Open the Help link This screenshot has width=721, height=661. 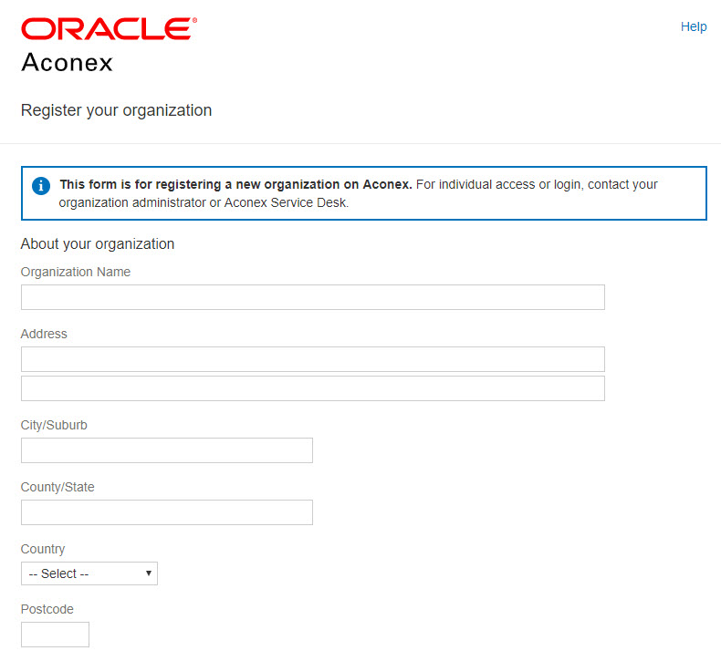point(693,26)
